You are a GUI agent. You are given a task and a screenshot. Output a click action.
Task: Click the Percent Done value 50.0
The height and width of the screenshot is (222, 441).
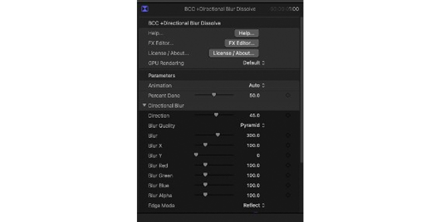pos(254,95)
